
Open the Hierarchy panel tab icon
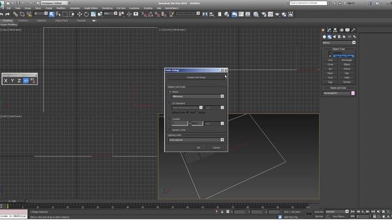(x=335, y=30)
